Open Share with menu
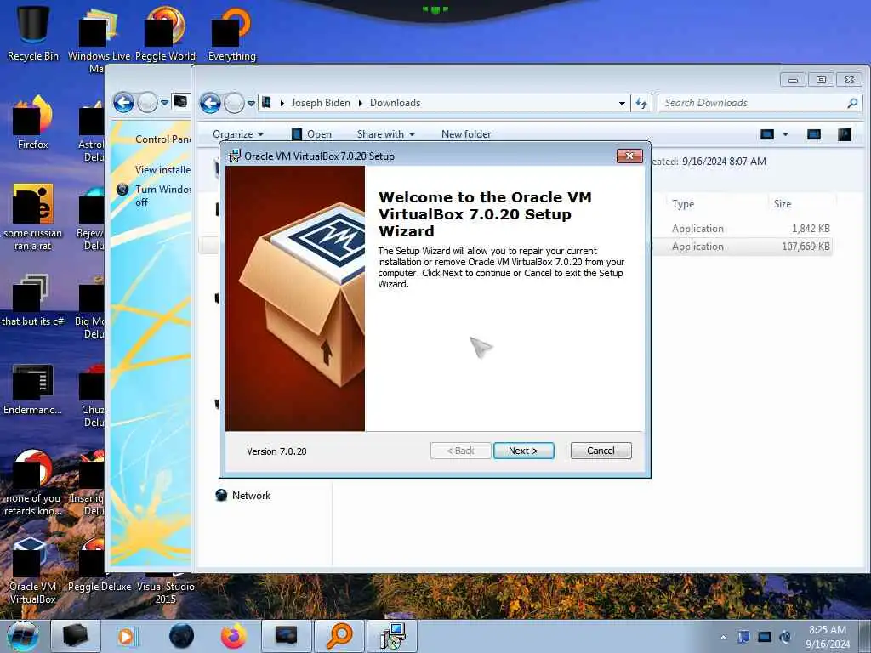871x653 pixels. point(386,134)
